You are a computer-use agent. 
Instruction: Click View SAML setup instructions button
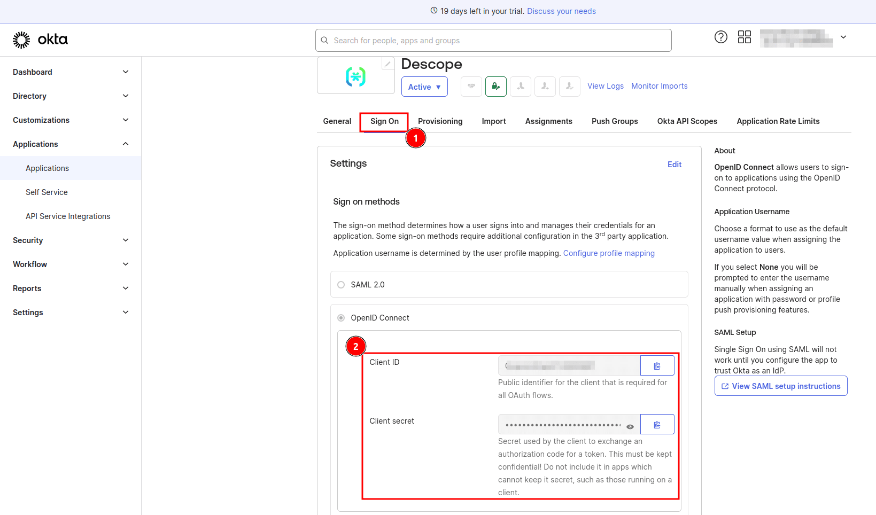[x=780, y=386]
